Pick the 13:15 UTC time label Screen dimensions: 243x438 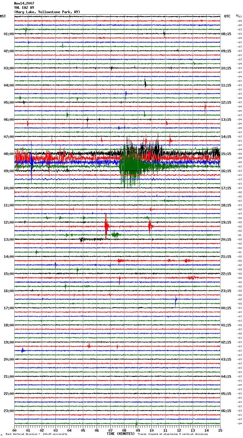pyautogui.click(x=226, y=120)
